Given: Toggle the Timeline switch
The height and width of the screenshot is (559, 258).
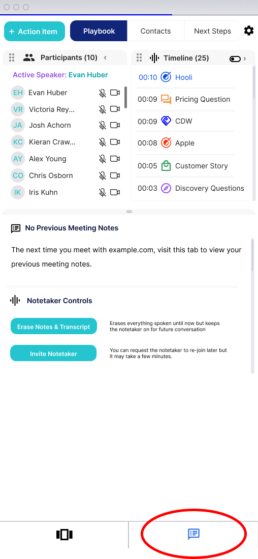Looking at the screenshot, I should [235, 59].
